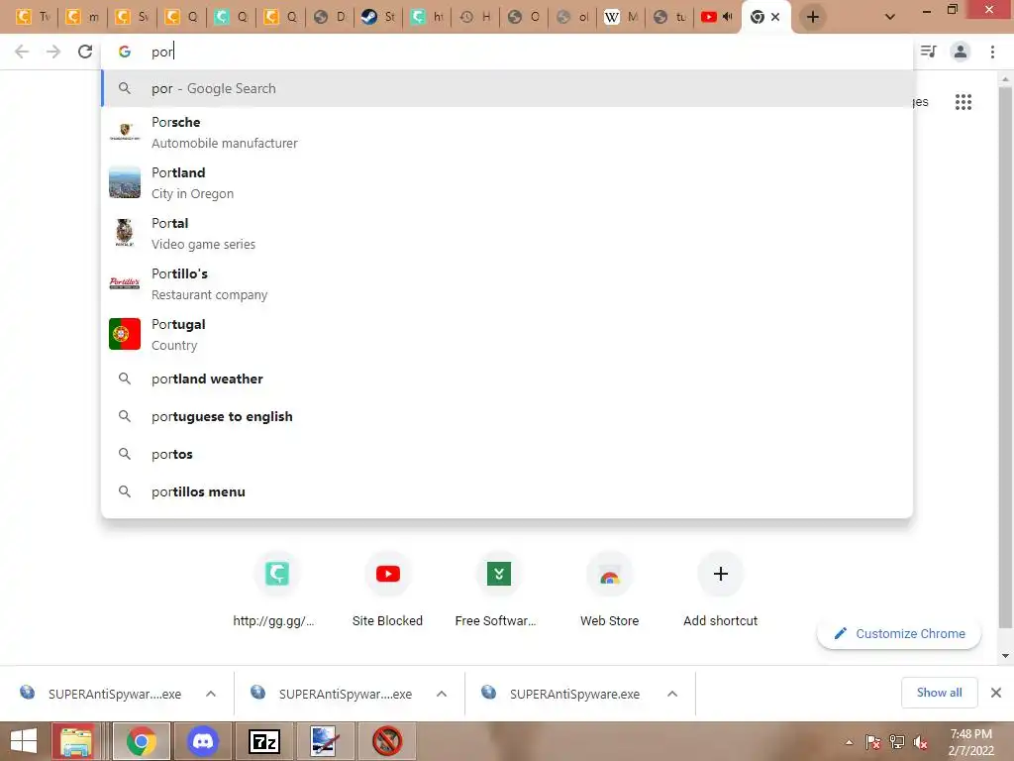Select the 'portuguese to english' suggestion
This screenshot has width=1014, height=761.
[508, 416]
